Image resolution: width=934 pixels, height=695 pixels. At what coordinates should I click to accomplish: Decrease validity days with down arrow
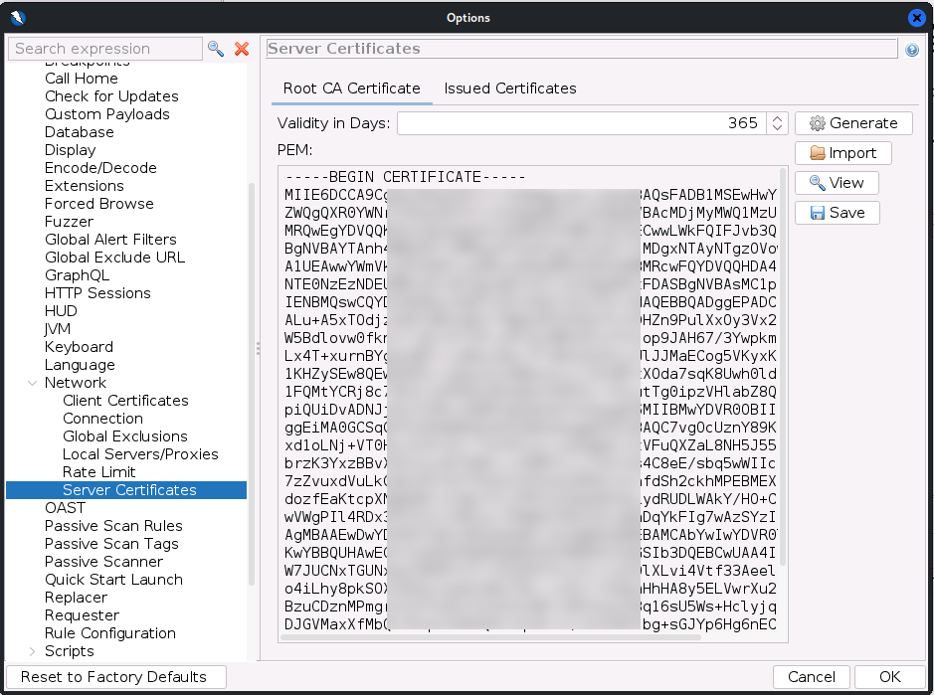pos(777,128)
